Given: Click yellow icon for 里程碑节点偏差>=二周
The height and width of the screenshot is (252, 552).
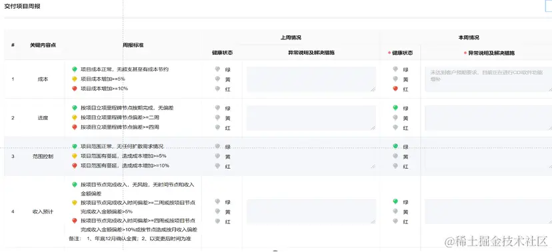Looking at the screenshot, I should [x=74, y=117].
